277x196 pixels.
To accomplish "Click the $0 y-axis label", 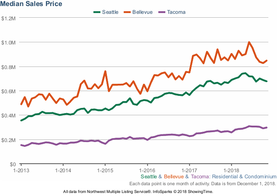I will pos(13,164).
